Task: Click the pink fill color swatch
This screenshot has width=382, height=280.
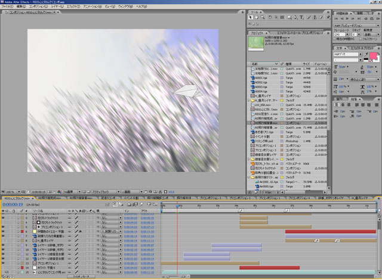Action: [x=373, y=55]
